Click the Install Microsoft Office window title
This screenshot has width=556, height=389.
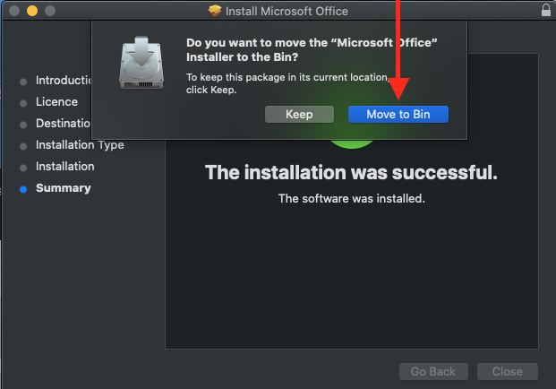click(x=287, y=12)
